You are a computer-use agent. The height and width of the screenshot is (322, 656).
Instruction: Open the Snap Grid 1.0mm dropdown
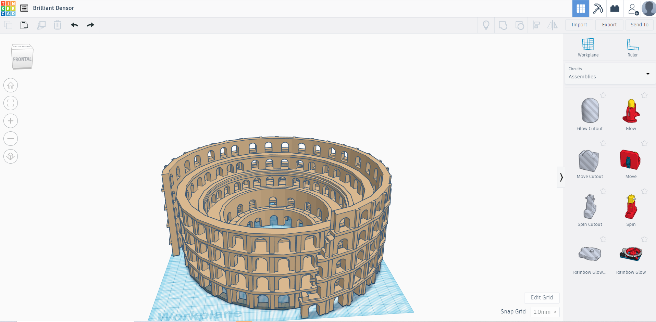click(x=545, y=312)
